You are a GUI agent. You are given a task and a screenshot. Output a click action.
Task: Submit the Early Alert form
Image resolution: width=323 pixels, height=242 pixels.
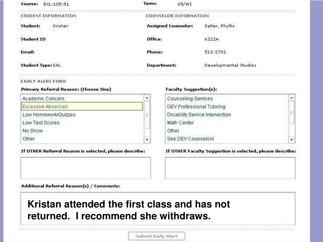157,236
